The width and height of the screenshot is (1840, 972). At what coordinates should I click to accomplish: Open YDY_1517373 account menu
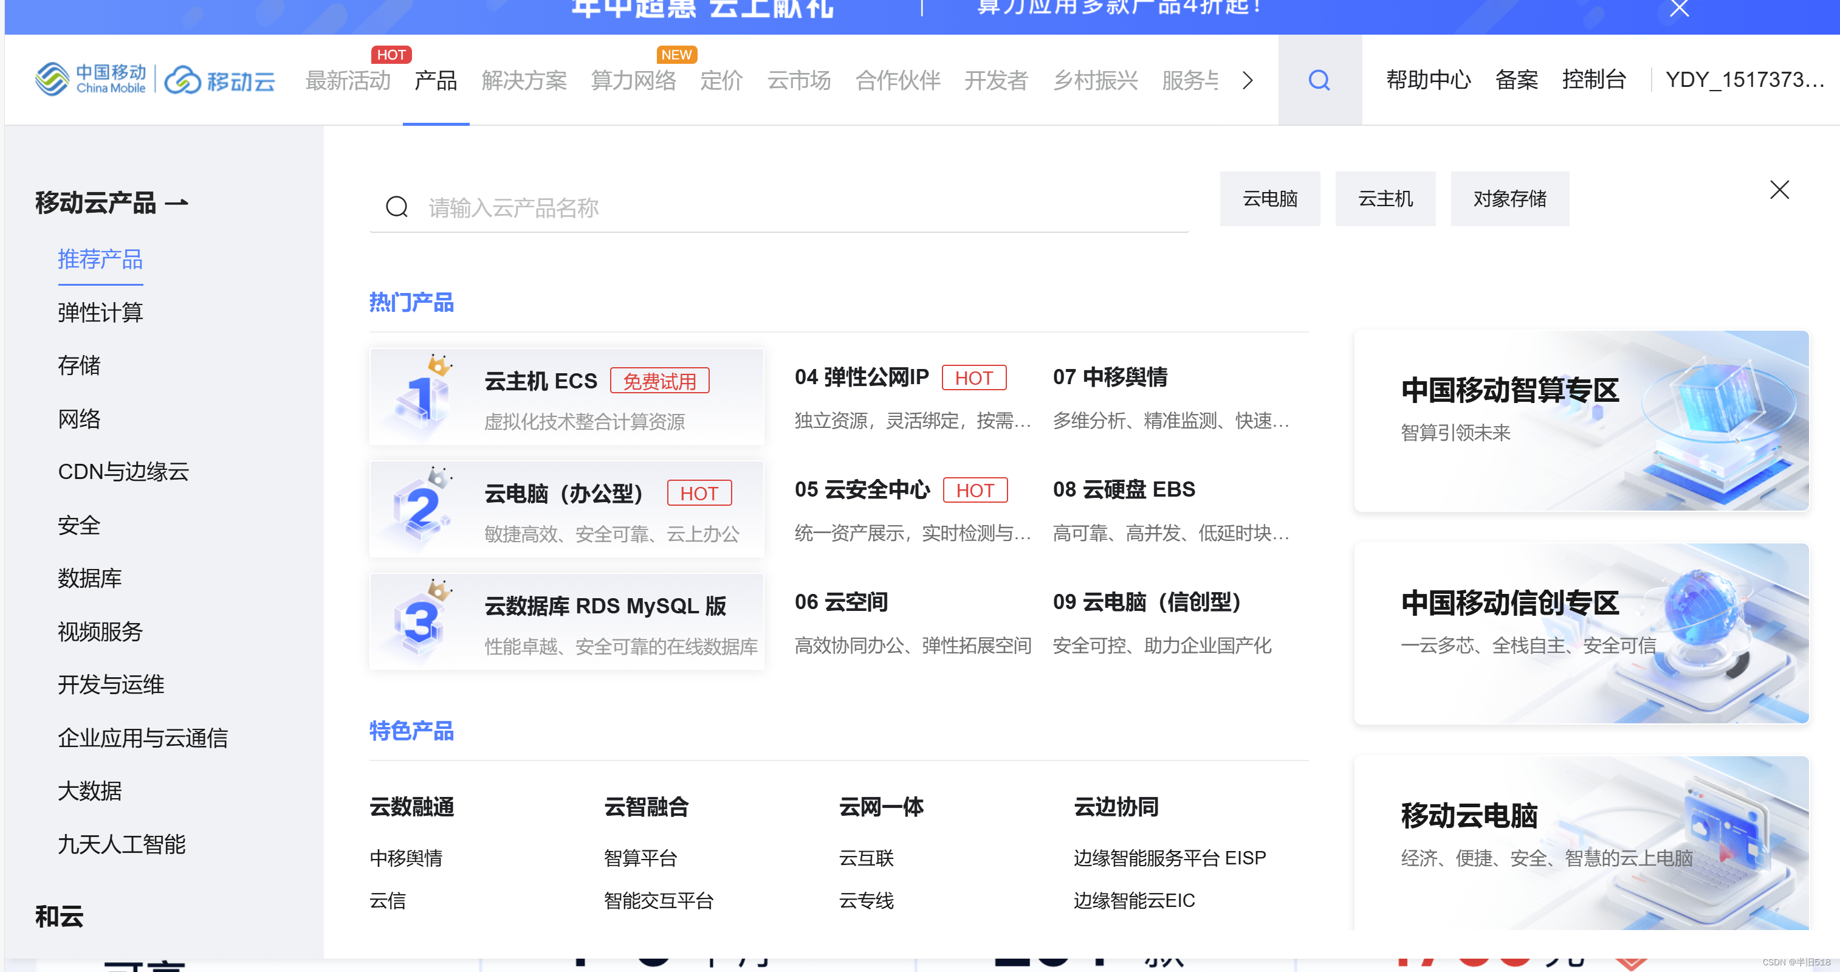tap(1744, 80)
